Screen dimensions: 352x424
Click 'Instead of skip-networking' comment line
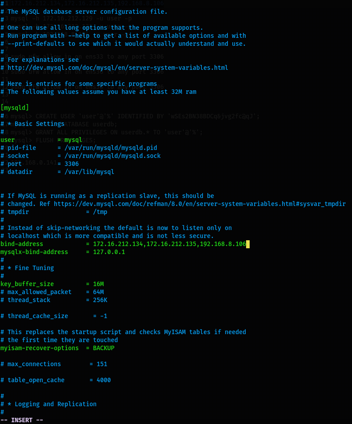coord(116,228)
